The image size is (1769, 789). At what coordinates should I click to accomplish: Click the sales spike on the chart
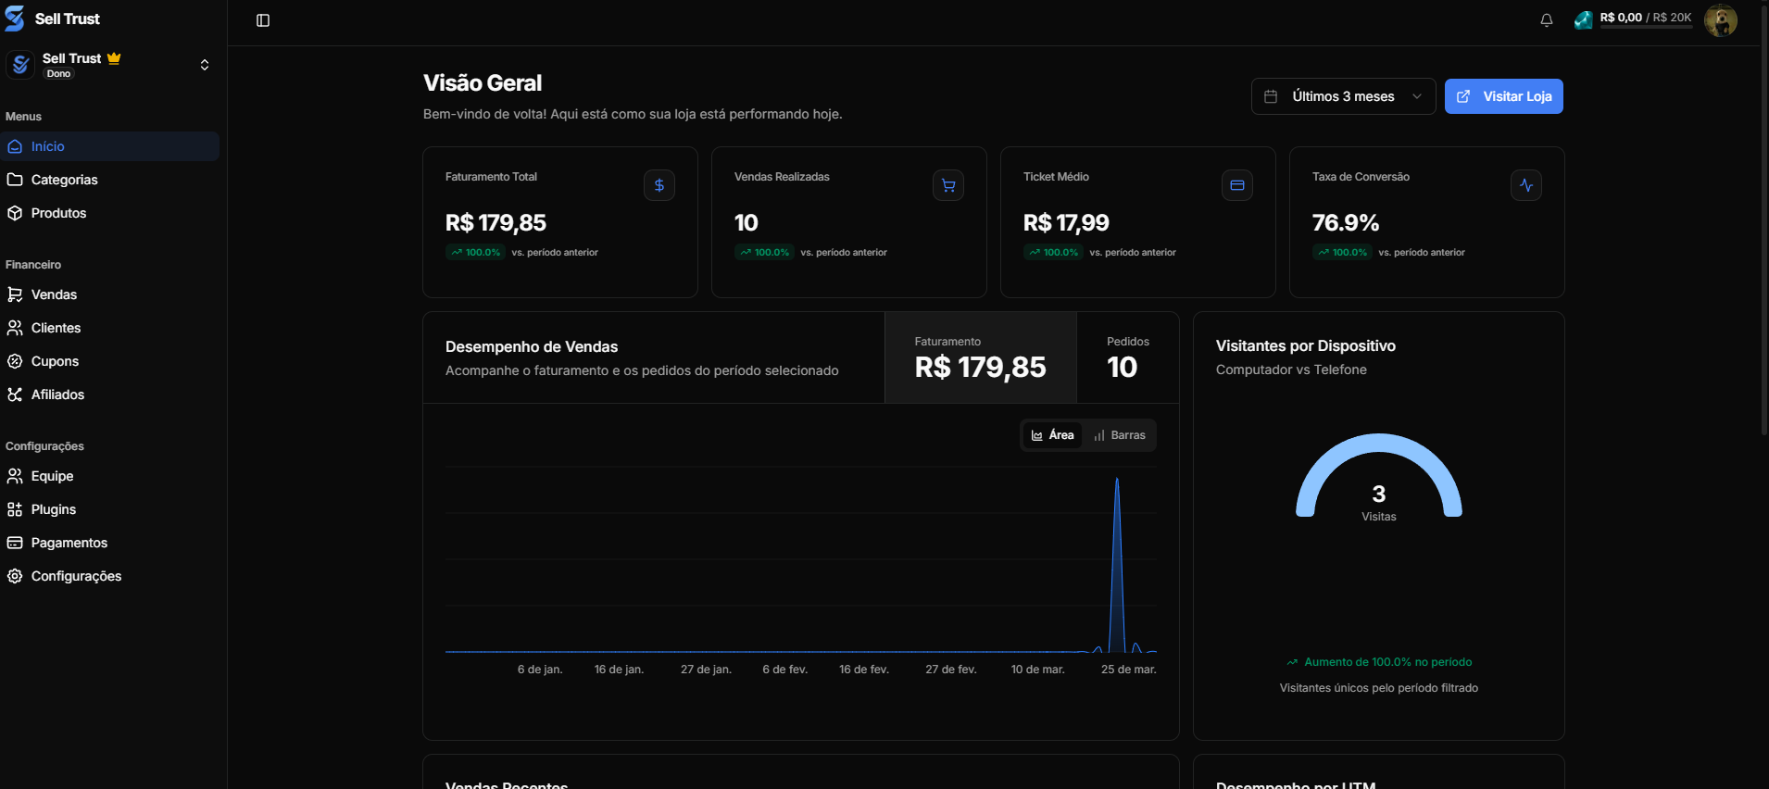pyautogui.click(x=1117, y=565)
